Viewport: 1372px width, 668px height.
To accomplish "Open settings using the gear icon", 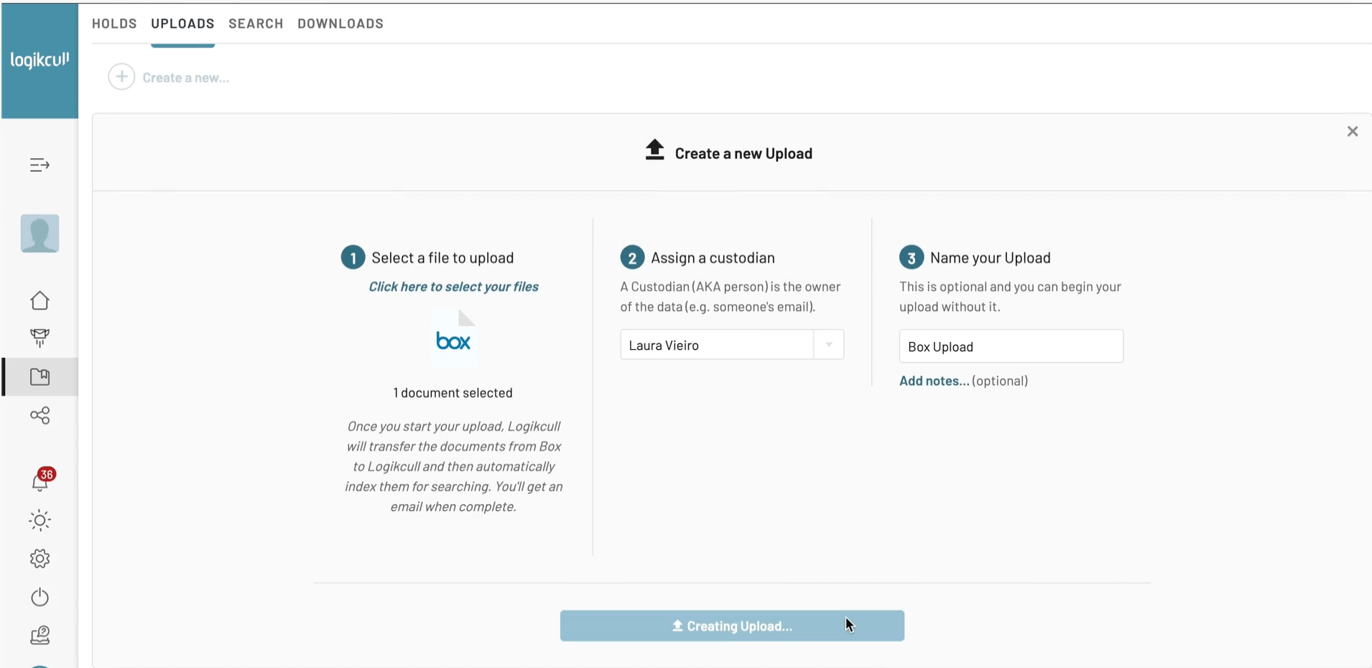I will point(40,559).
